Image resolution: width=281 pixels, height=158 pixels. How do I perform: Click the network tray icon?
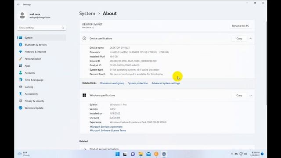pyautogui.click(x=241, y=154)
